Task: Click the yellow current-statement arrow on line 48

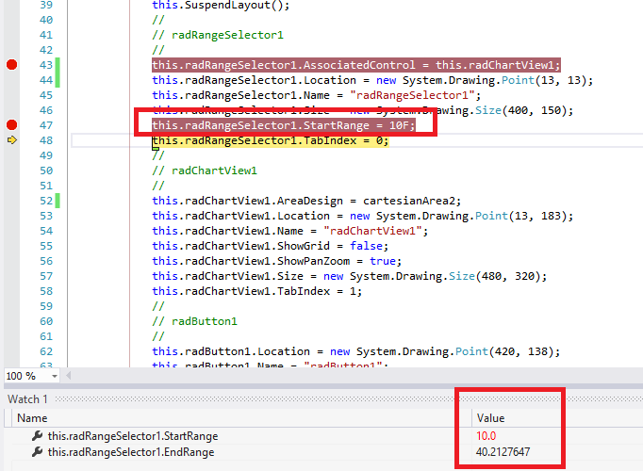Action: click(x=12, y=140)
